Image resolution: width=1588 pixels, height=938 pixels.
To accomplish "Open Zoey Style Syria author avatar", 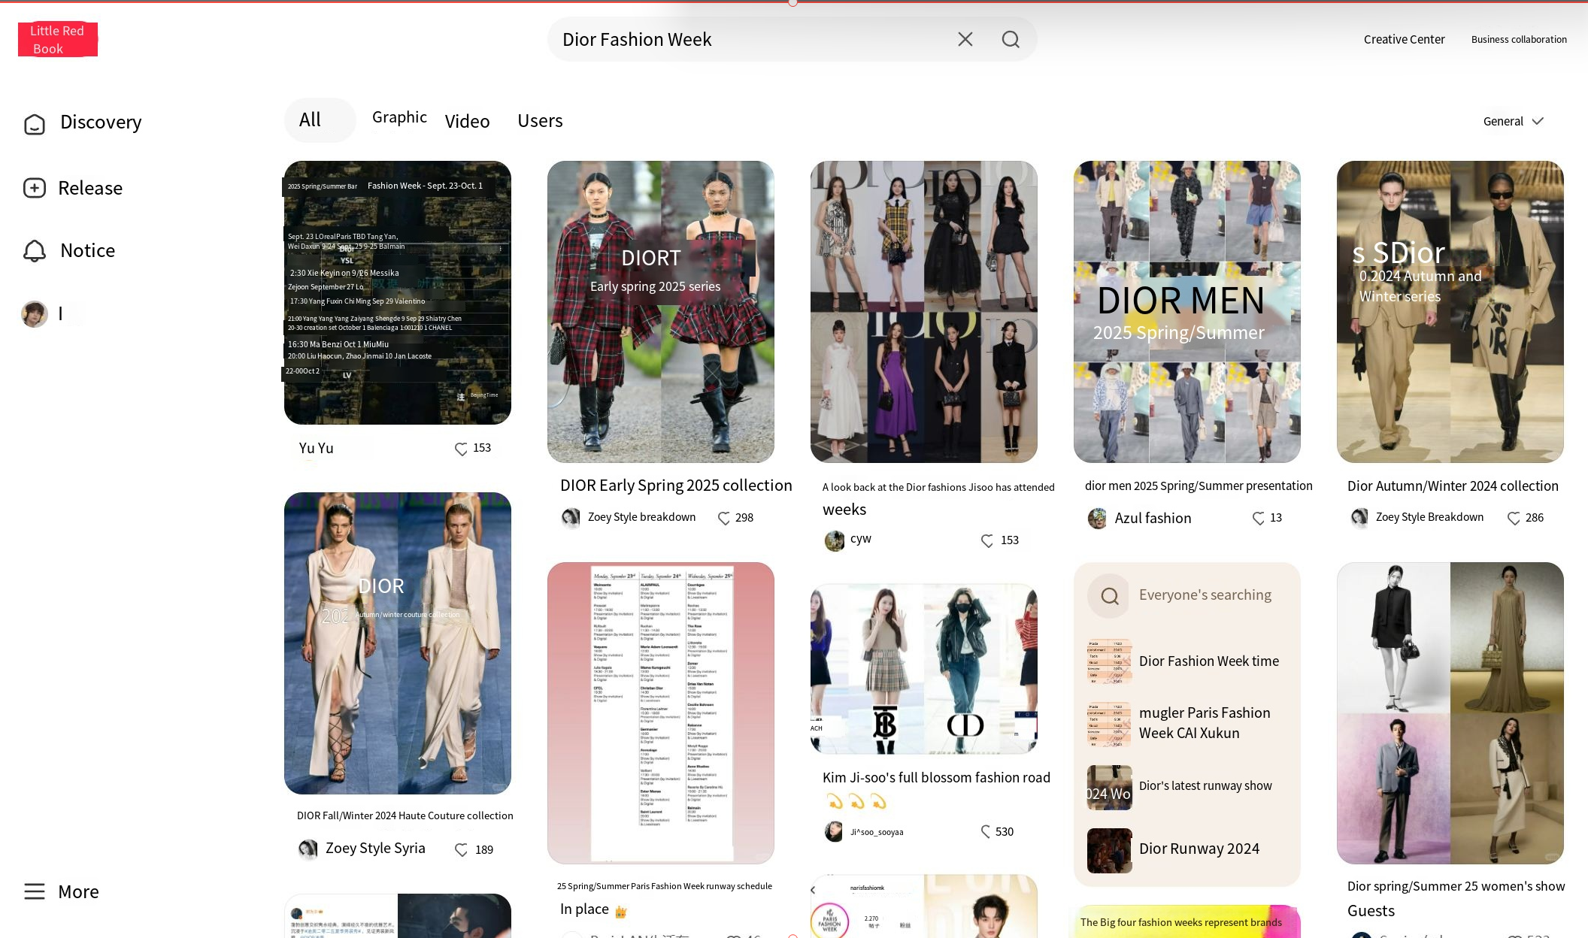I will point(308,849).
